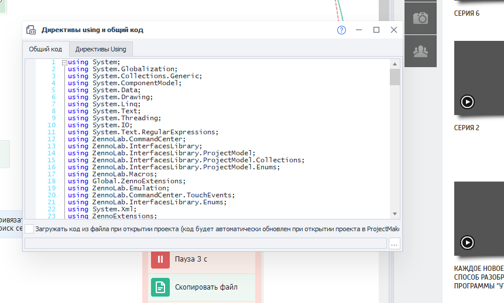Click line 'using ZennoLab.Macros;'
The width and height of the screenshot is (504, 303).
coord(112,174)
